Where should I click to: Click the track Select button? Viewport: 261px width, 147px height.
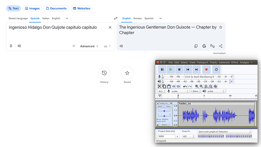click(x=164, y=125)
